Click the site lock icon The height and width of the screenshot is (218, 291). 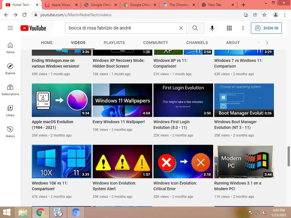tap(36, 15)
